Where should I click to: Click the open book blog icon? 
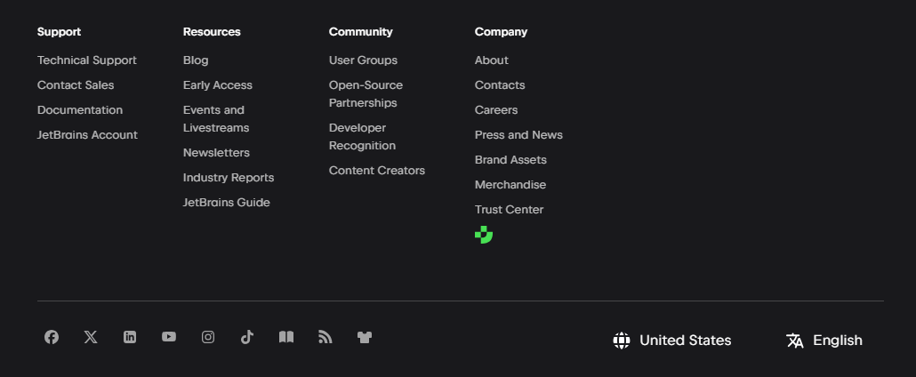(x=286, y=337)
